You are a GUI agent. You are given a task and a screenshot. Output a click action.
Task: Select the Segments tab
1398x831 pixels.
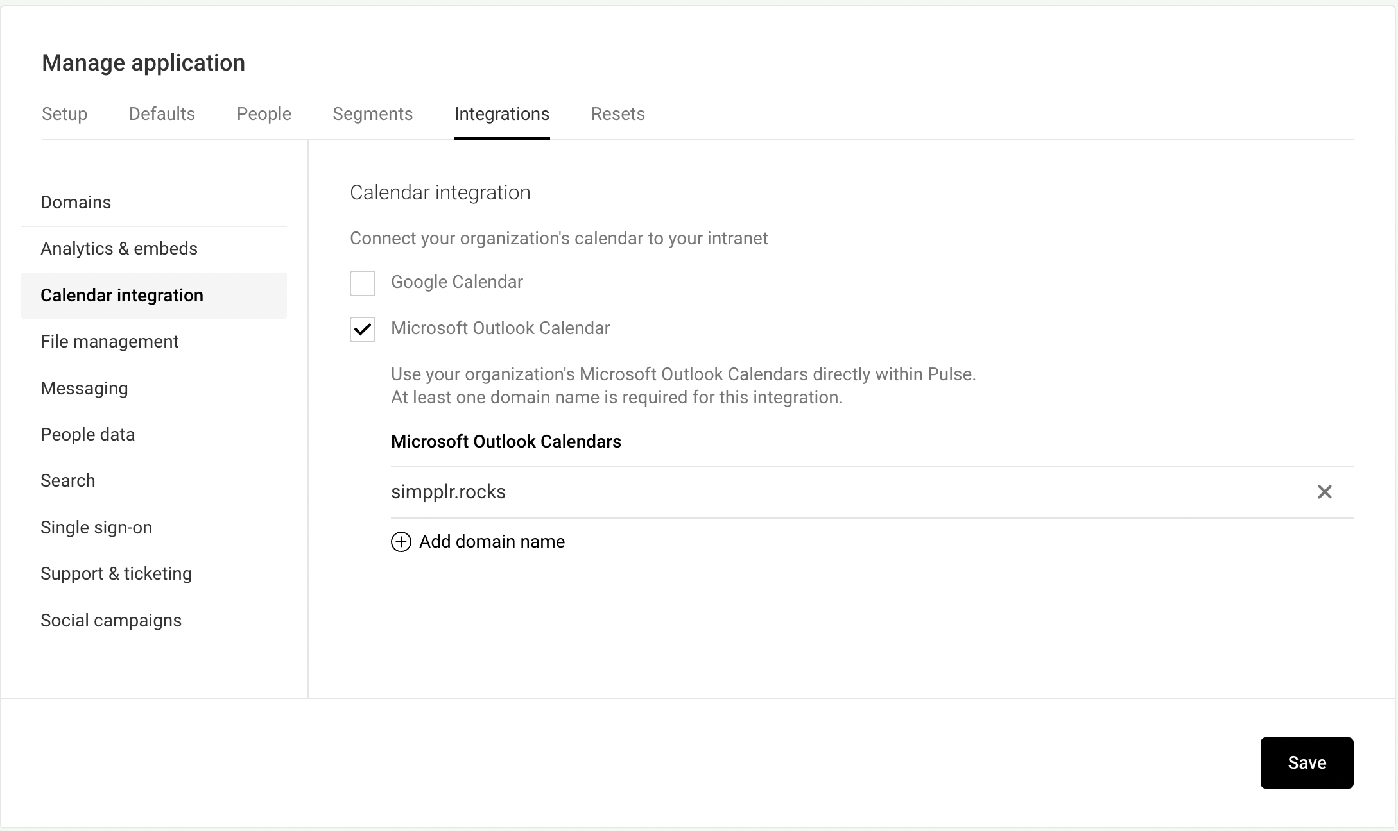tap(372, 114)
